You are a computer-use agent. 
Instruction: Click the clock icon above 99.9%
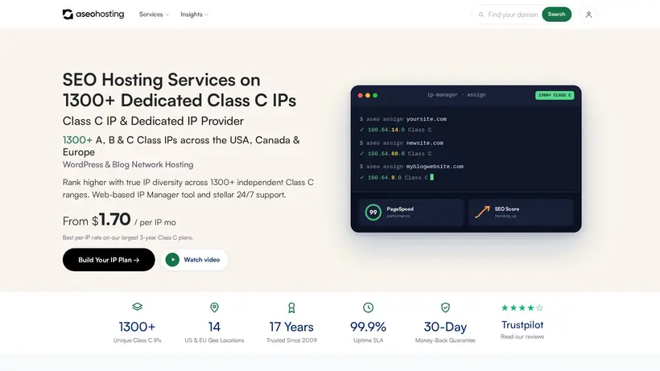(x=369, y=307)
